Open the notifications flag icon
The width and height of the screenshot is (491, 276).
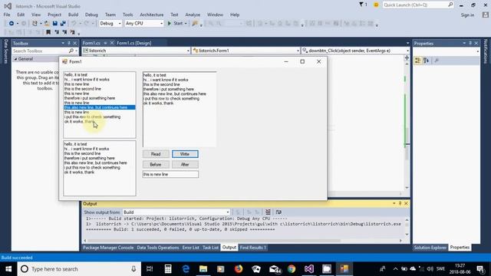coord(361,5)
